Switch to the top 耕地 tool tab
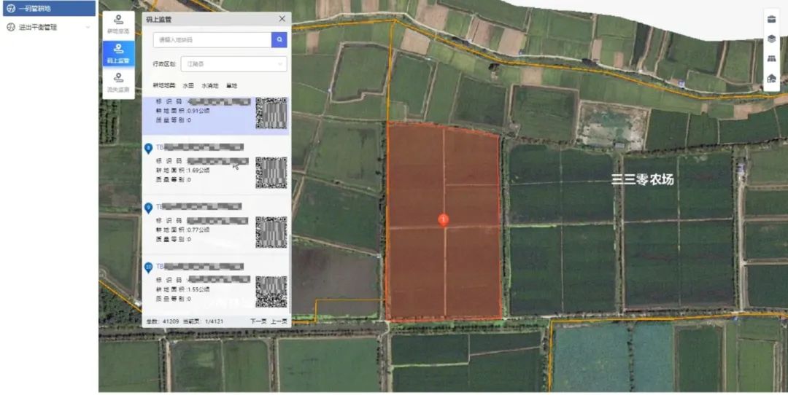The height and width of the screenshot is (395, 788). click(118, 24)
